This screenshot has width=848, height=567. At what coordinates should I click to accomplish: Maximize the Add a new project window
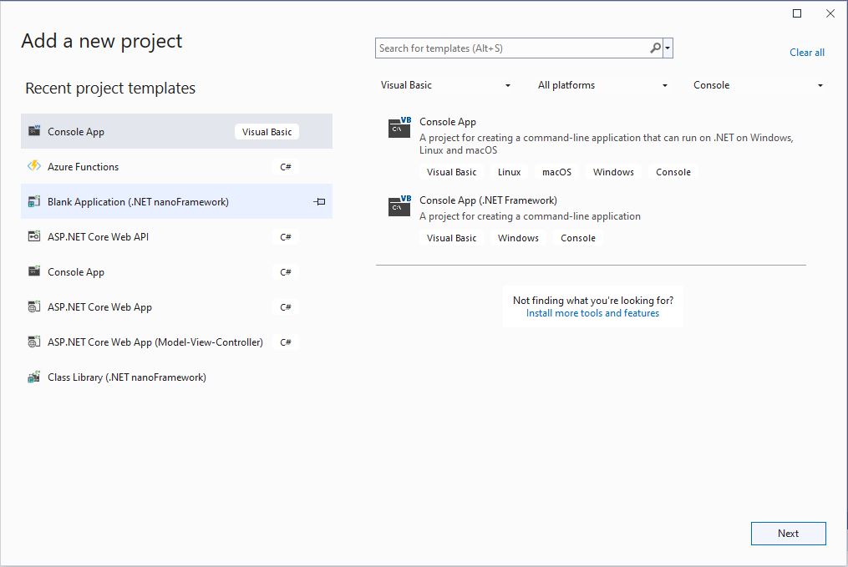click(x=797, y=13)
